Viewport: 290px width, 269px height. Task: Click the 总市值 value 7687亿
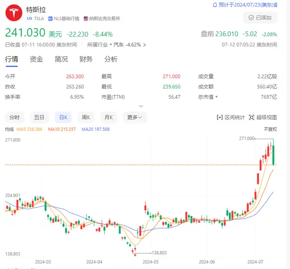point(269,97)
